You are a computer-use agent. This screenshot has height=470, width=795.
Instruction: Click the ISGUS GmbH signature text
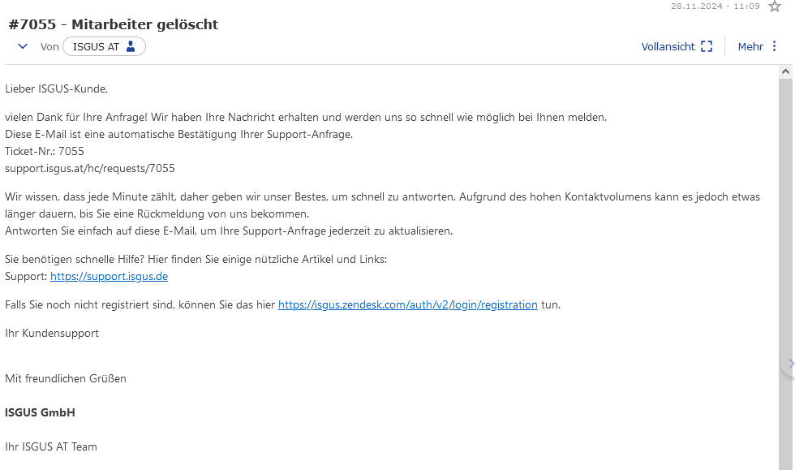point(40,412)
